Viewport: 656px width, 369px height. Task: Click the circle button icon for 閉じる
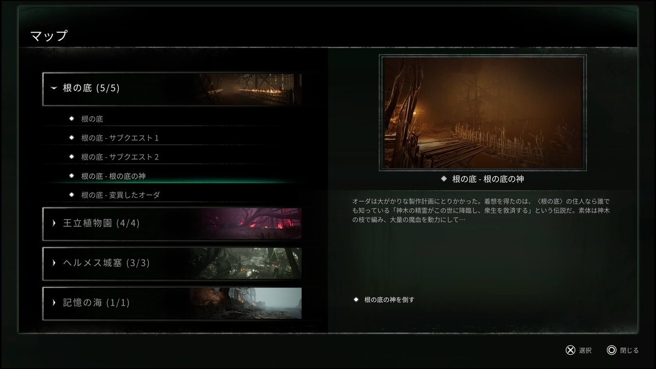coord(612,350)
